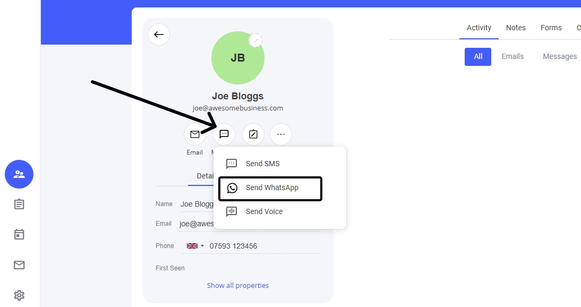This screenshot has height=307, width=581.
Task: Open the clipboard icon in sidebar
Action: 19,204
